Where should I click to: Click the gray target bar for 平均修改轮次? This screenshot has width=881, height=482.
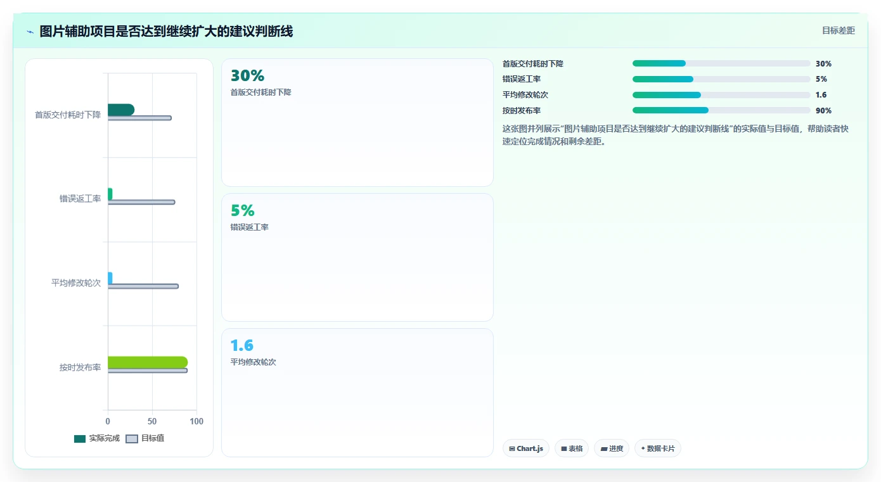point(143,286)
